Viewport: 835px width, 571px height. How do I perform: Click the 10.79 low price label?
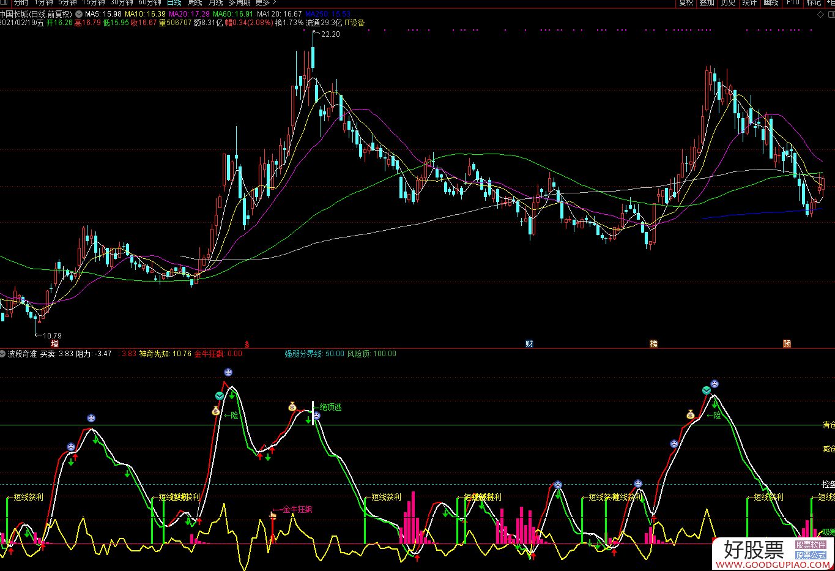pyautogui.click(x=52, y=335)
